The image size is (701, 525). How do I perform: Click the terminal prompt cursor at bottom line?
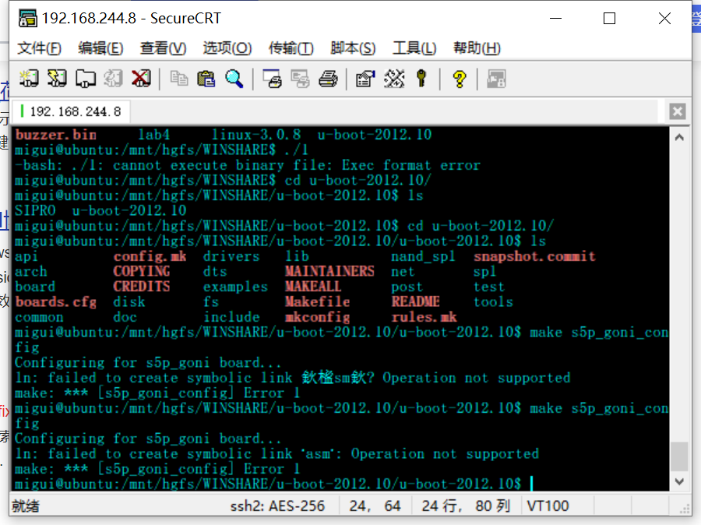point(531,484)
